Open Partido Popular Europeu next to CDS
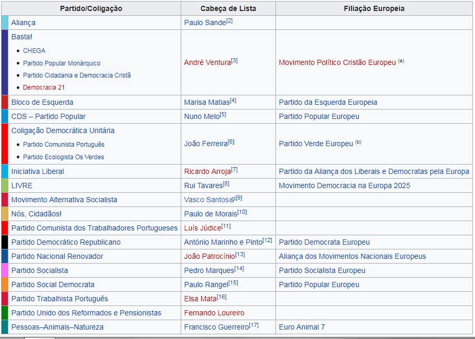 pos(319,116)
